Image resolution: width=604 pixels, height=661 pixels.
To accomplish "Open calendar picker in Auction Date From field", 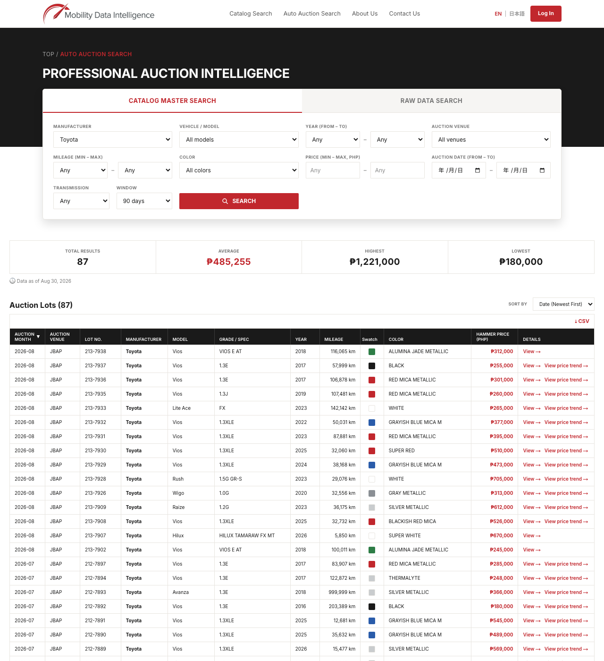I will click(x=478, y=170).
